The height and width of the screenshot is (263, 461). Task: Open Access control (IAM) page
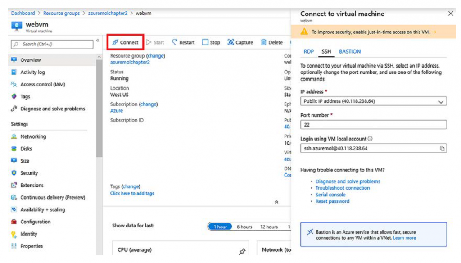tap(42, 84)
